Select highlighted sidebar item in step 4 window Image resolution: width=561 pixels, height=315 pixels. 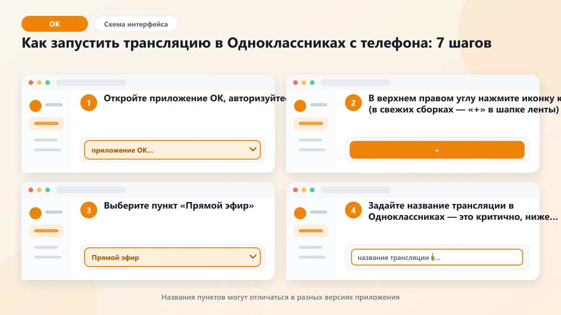(311, 231)
